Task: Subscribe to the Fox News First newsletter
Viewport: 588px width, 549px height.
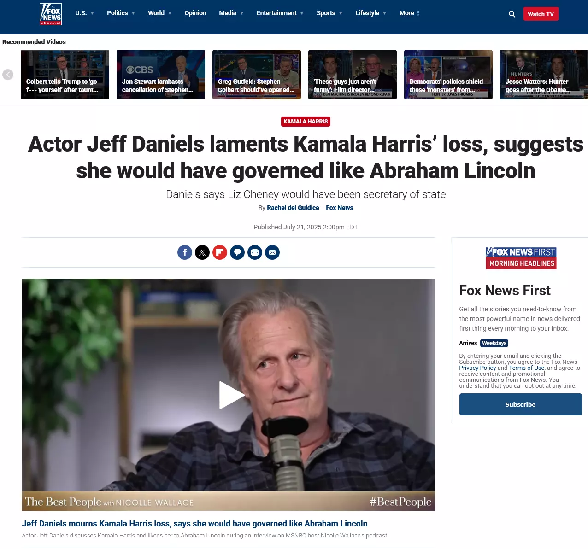Action: point(520,404)
